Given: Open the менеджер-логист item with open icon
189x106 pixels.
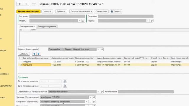Looking at the screenshot, I should pos(102,92).
